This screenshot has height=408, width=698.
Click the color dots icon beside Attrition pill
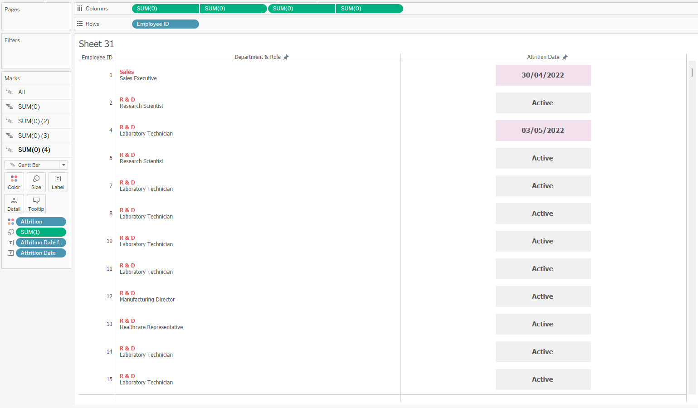pos(11,222)
